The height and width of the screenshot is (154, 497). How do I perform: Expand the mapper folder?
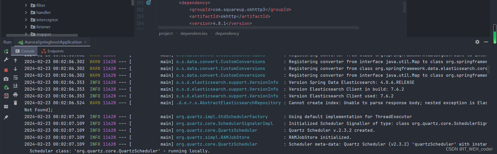[x=26, y=34]
